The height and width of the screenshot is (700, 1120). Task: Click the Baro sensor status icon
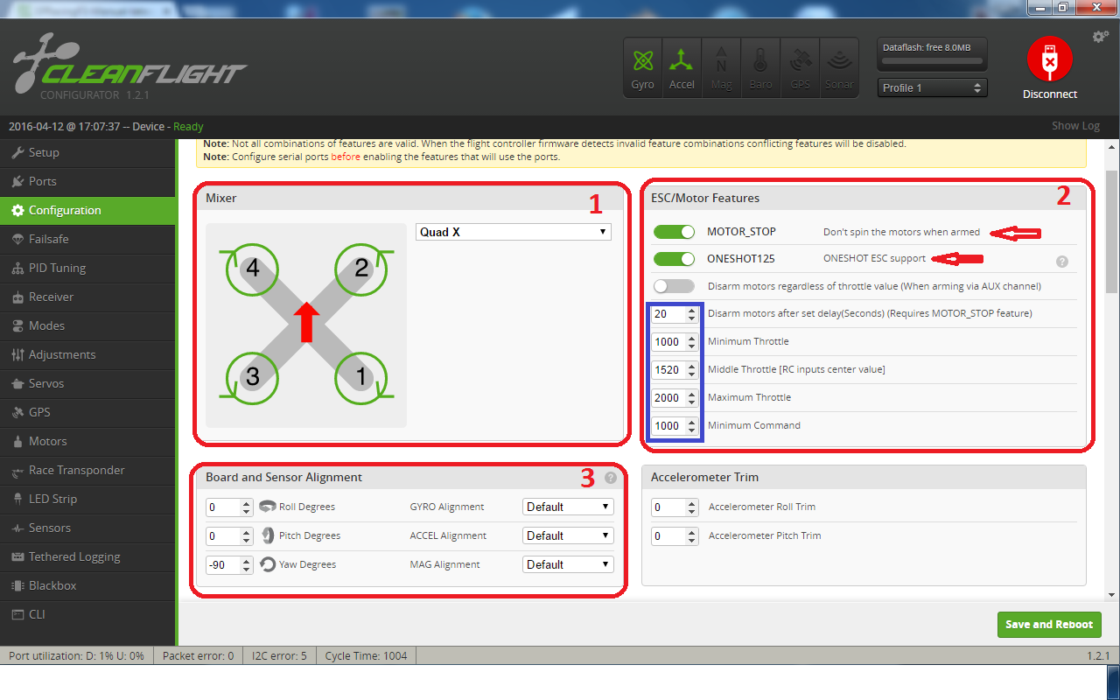click(x=759, y=67)
